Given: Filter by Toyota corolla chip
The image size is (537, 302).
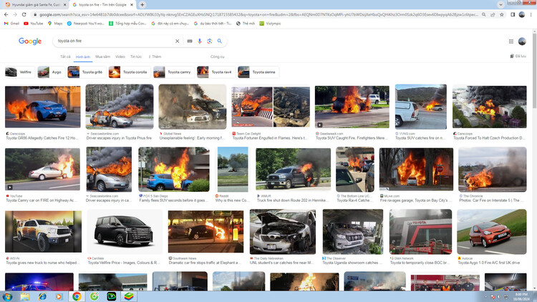Looking at the screenshot, I should 130,72.
